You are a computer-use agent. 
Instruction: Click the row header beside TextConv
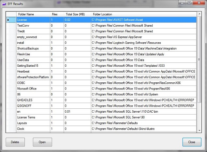[x=11, y=25]
